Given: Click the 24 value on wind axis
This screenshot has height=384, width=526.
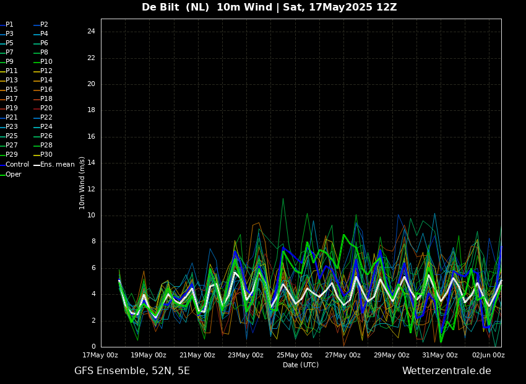Looking at the screenshot, I should click(91, 32).
